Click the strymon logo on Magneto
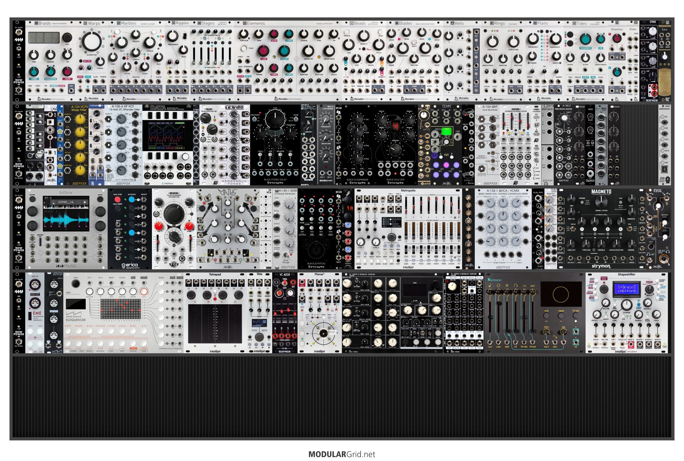Image resolution: width=684 pixels, height=461 pixels. click(x=601, y=266)
